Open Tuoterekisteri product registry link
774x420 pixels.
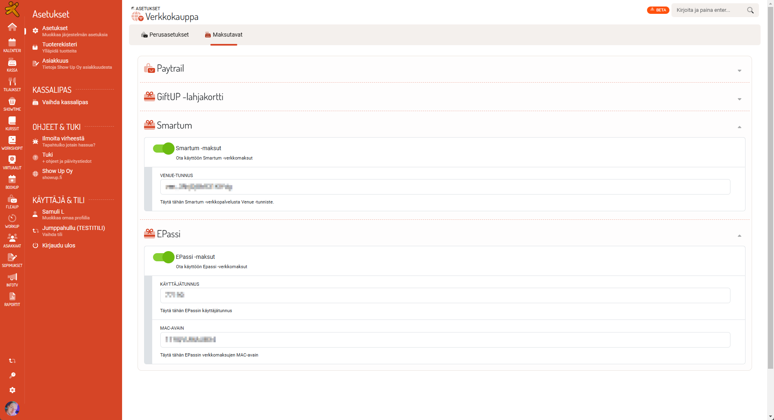coord(59,45)
